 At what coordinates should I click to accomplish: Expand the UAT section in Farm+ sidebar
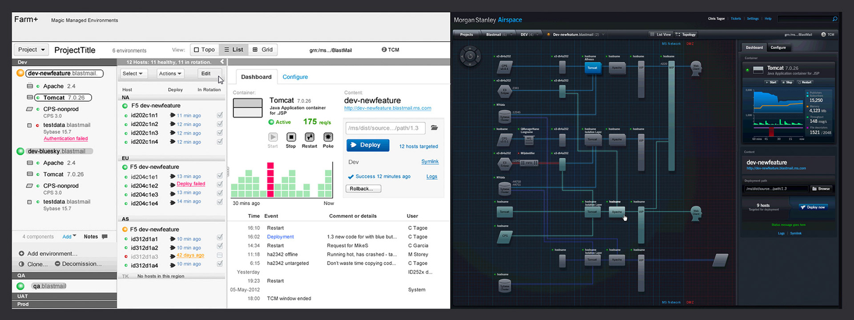pos(64,296)
